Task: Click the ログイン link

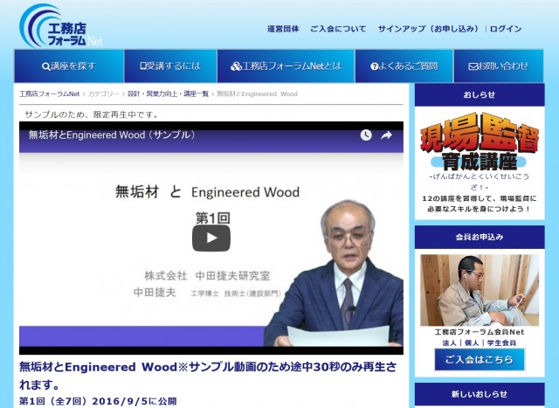Action: click(x=506, y=29)
